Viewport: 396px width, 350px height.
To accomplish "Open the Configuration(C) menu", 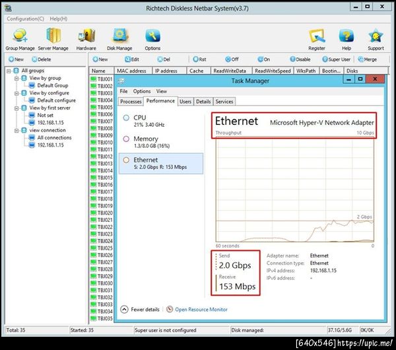I will (25, 18).
